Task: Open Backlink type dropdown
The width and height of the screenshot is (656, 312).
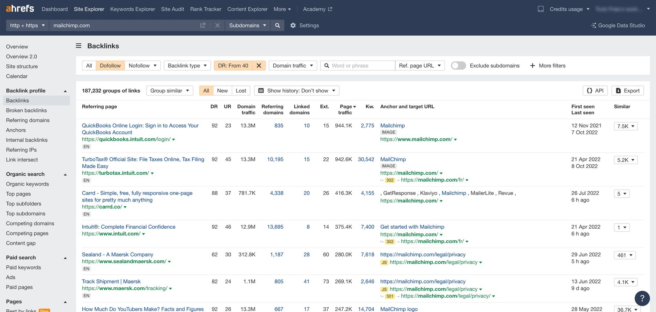Action: coord(187,66)
